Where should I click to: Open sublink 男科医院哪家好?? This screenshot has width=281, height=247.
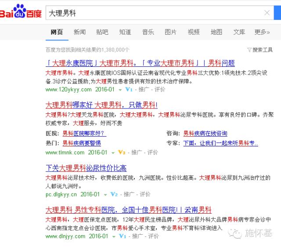pos(84,133)
